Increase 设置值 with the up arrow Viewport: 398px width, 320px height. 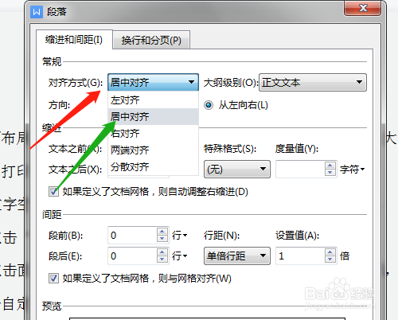click(330, 252)
